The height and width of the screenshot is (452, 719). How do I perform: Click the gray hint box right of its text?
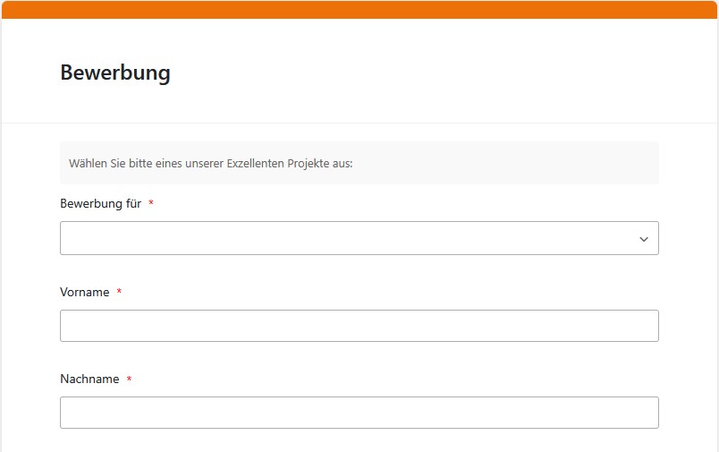tap(501, 164)
